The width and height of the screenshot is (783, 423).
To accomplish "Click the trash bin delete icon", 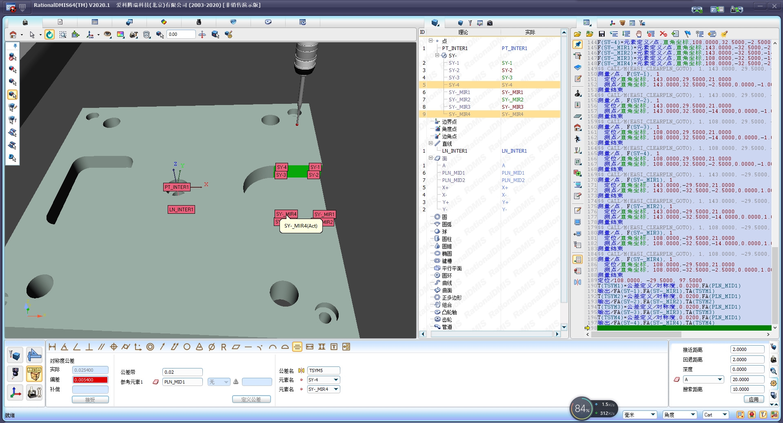I will coord(147,35).
